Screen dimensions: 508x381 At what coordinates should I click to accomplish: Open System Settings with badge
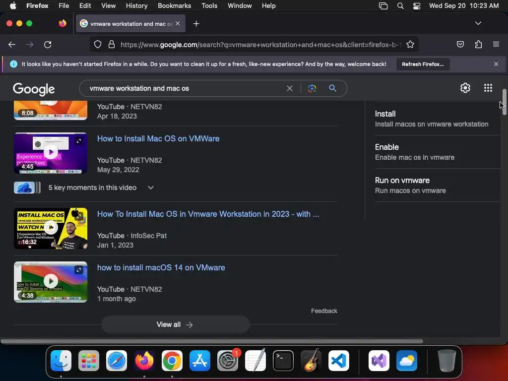pos(228,361)
